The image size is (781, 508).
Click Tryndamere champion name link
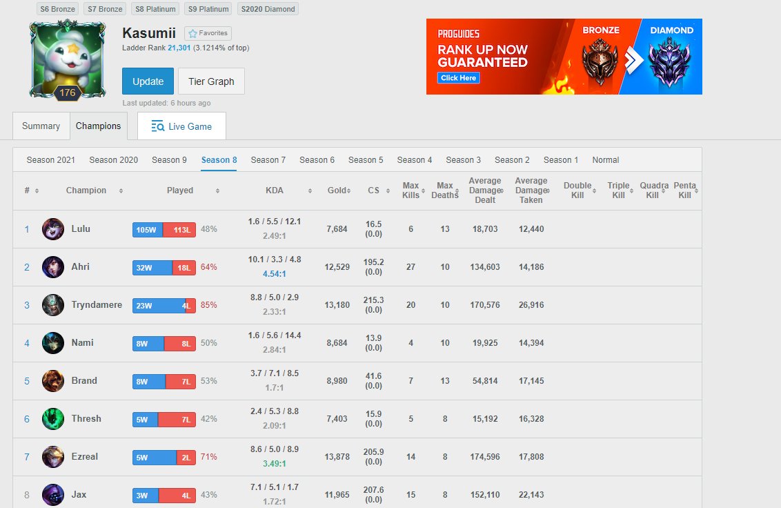point(97,304)
